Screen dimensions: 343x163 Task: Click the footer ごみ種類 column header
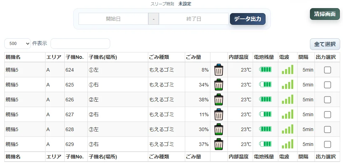click(166, 157)
